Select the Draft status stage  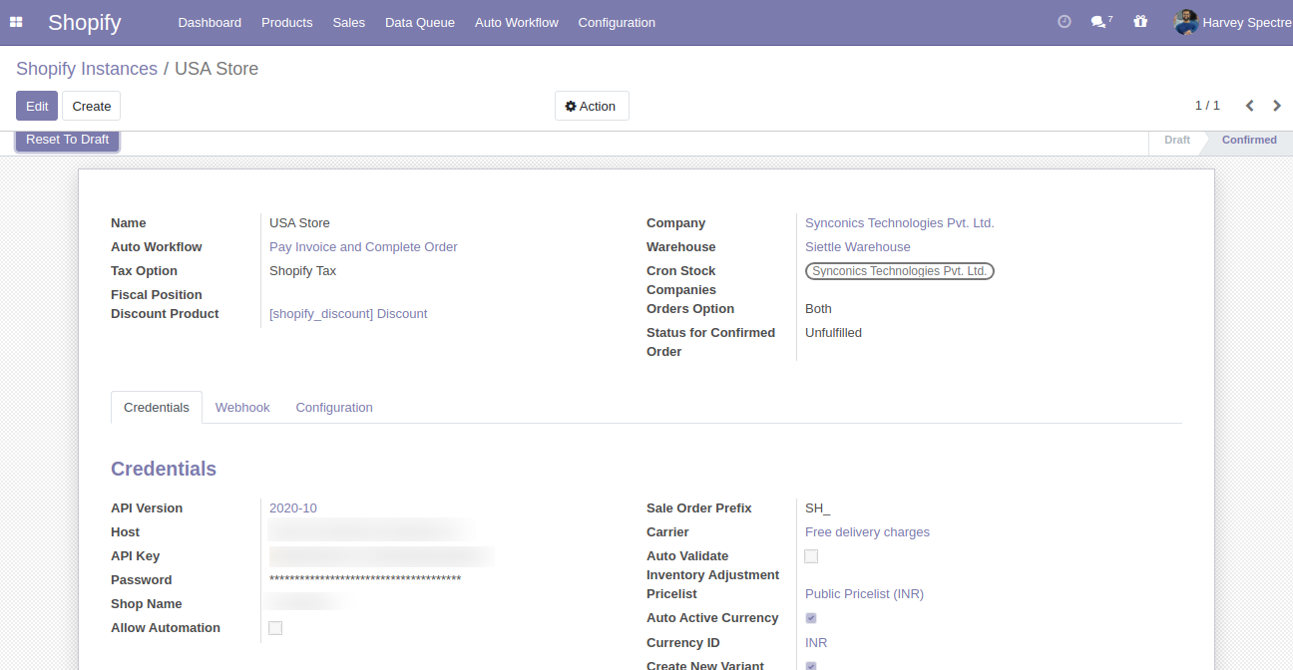[1176, 141]
